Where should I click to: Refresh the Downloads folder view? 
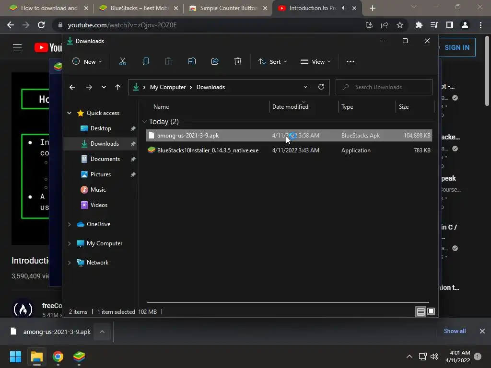coord(321,87)
